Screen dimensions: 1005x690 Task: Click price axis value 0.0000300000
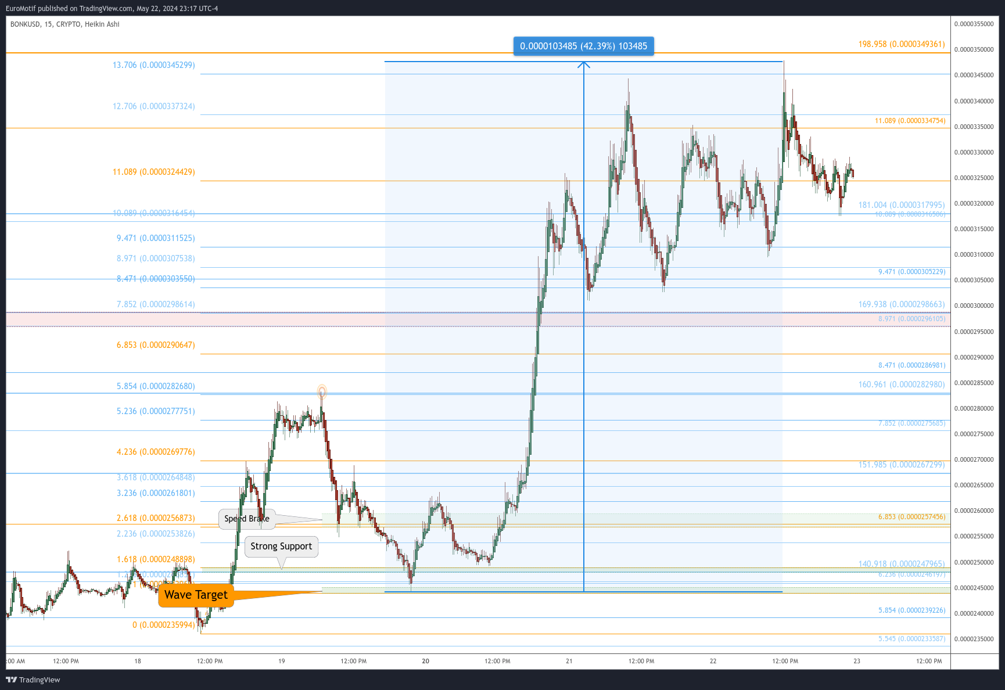coord(974,306)
